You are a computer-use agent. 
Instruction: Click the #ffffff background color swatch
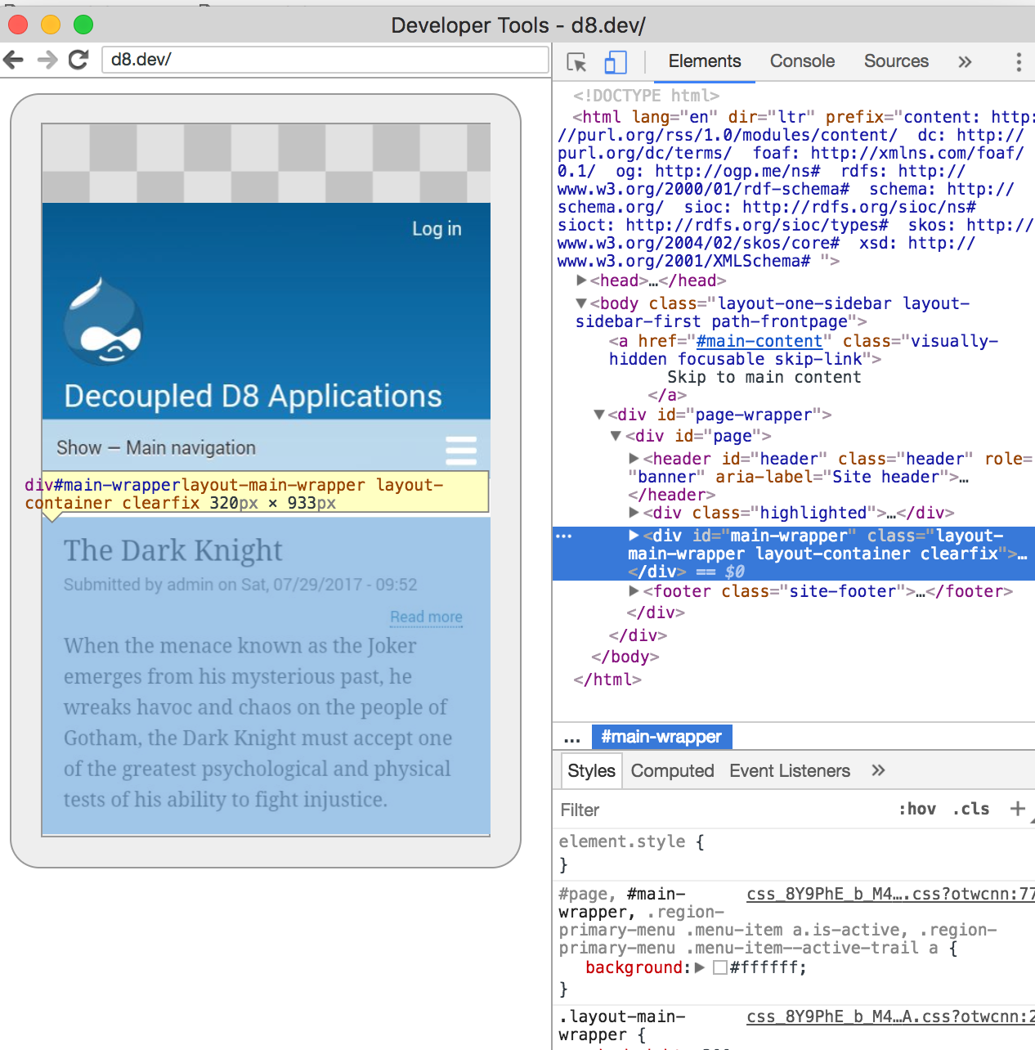pyautogui.click(x=720, y=967)
